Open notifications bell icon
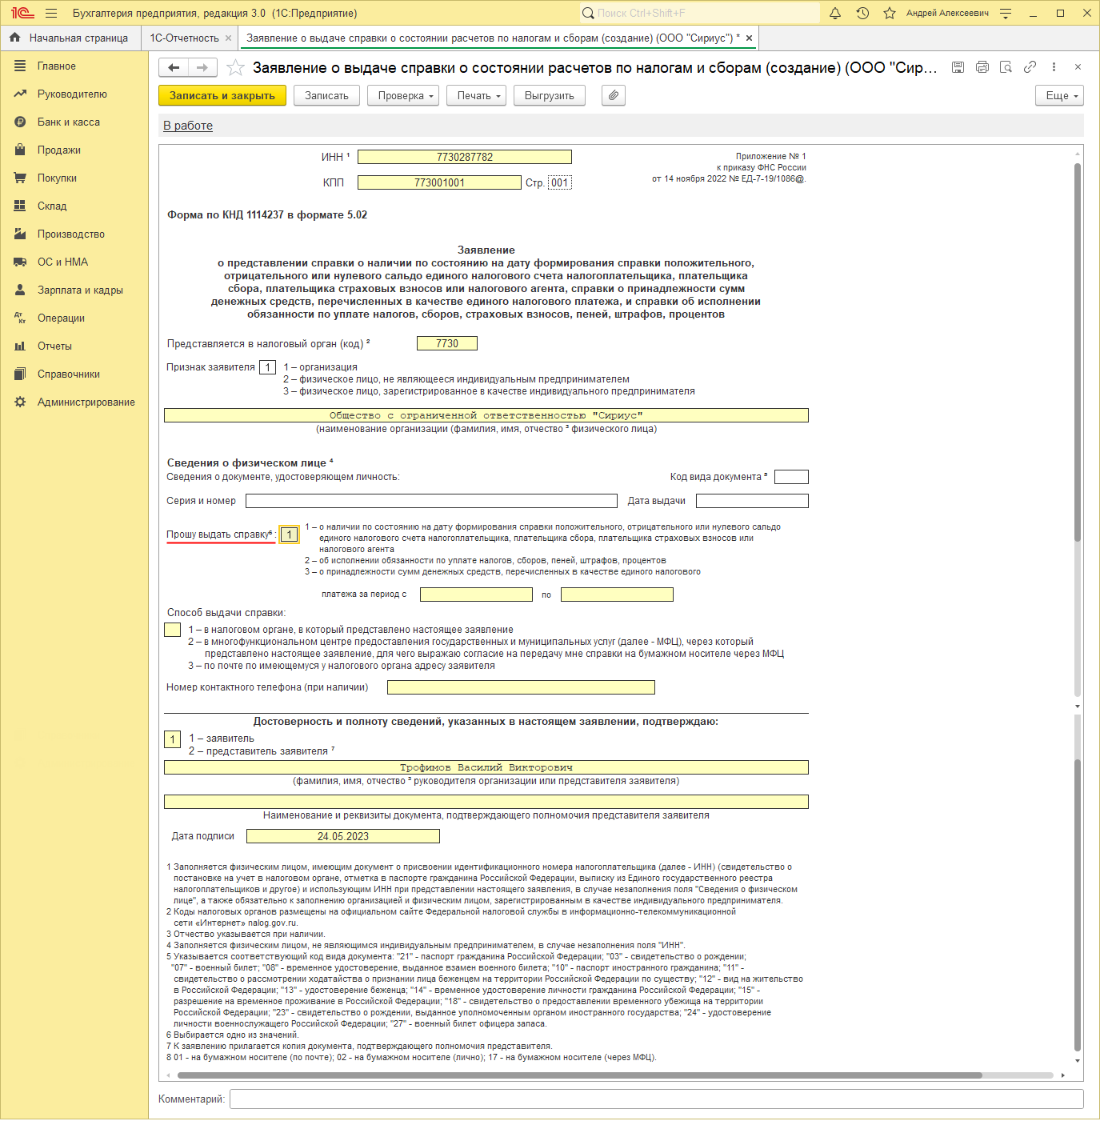 (x=835, y=13)
